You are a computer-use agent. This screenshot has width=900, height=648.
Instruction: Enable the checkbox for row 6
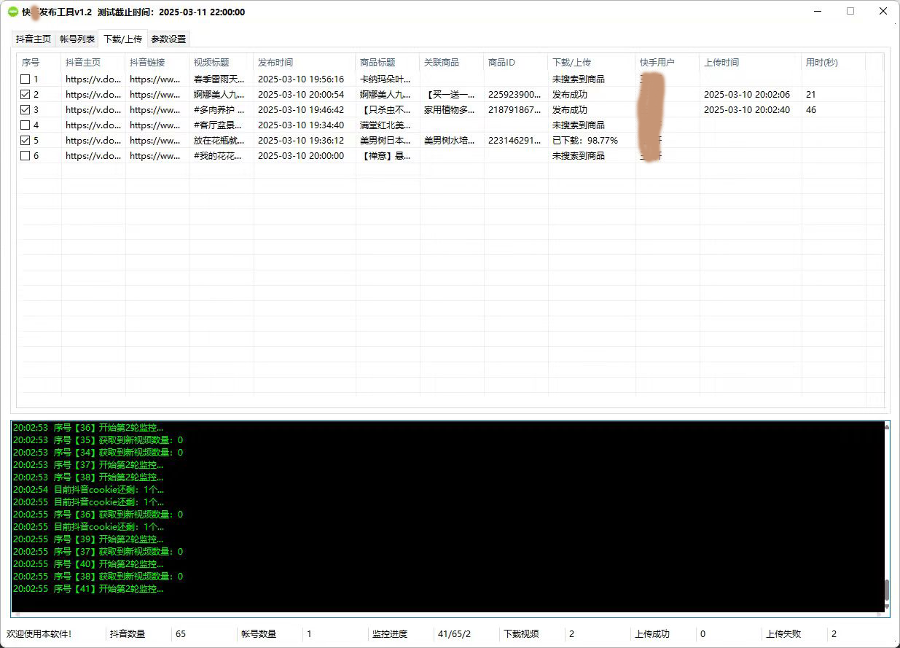coord(26,155)
